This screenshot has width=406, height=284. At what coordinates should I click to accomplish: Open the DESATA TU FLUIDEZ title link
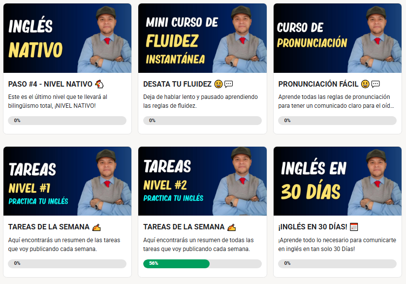177,84
